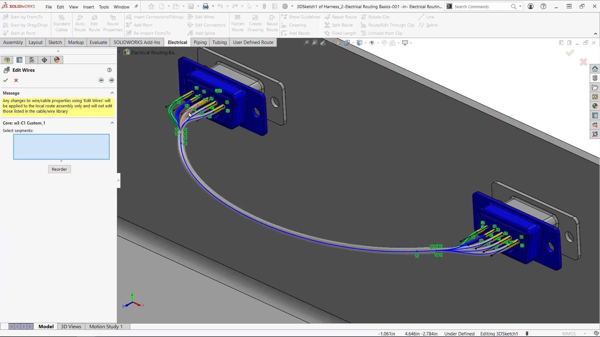Screen dimensions: 600x337
Task: Click Re-Import From/To
Action: [148, 33]
